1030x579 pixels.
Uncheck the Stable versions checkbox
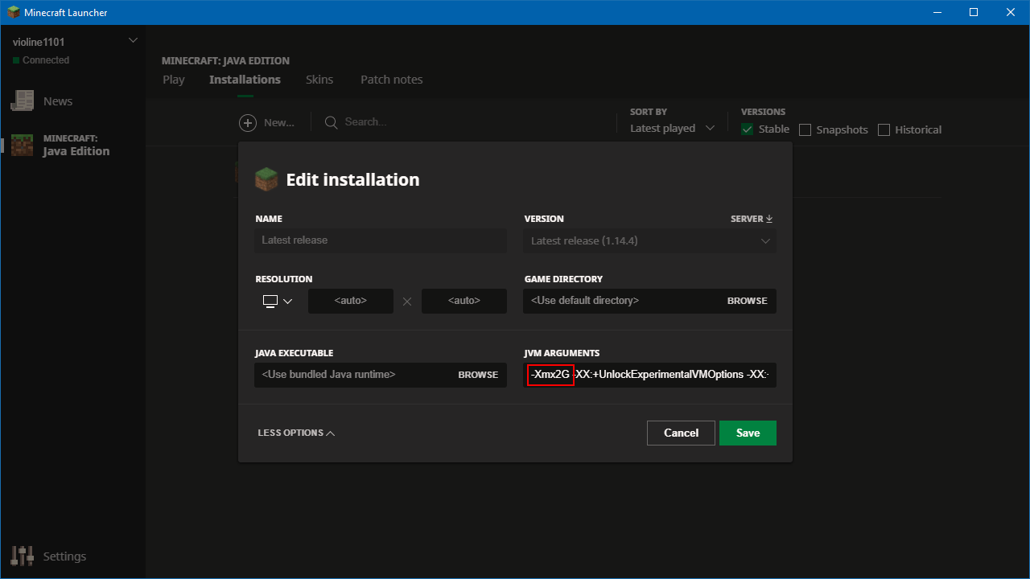click(x=748, y=129)
